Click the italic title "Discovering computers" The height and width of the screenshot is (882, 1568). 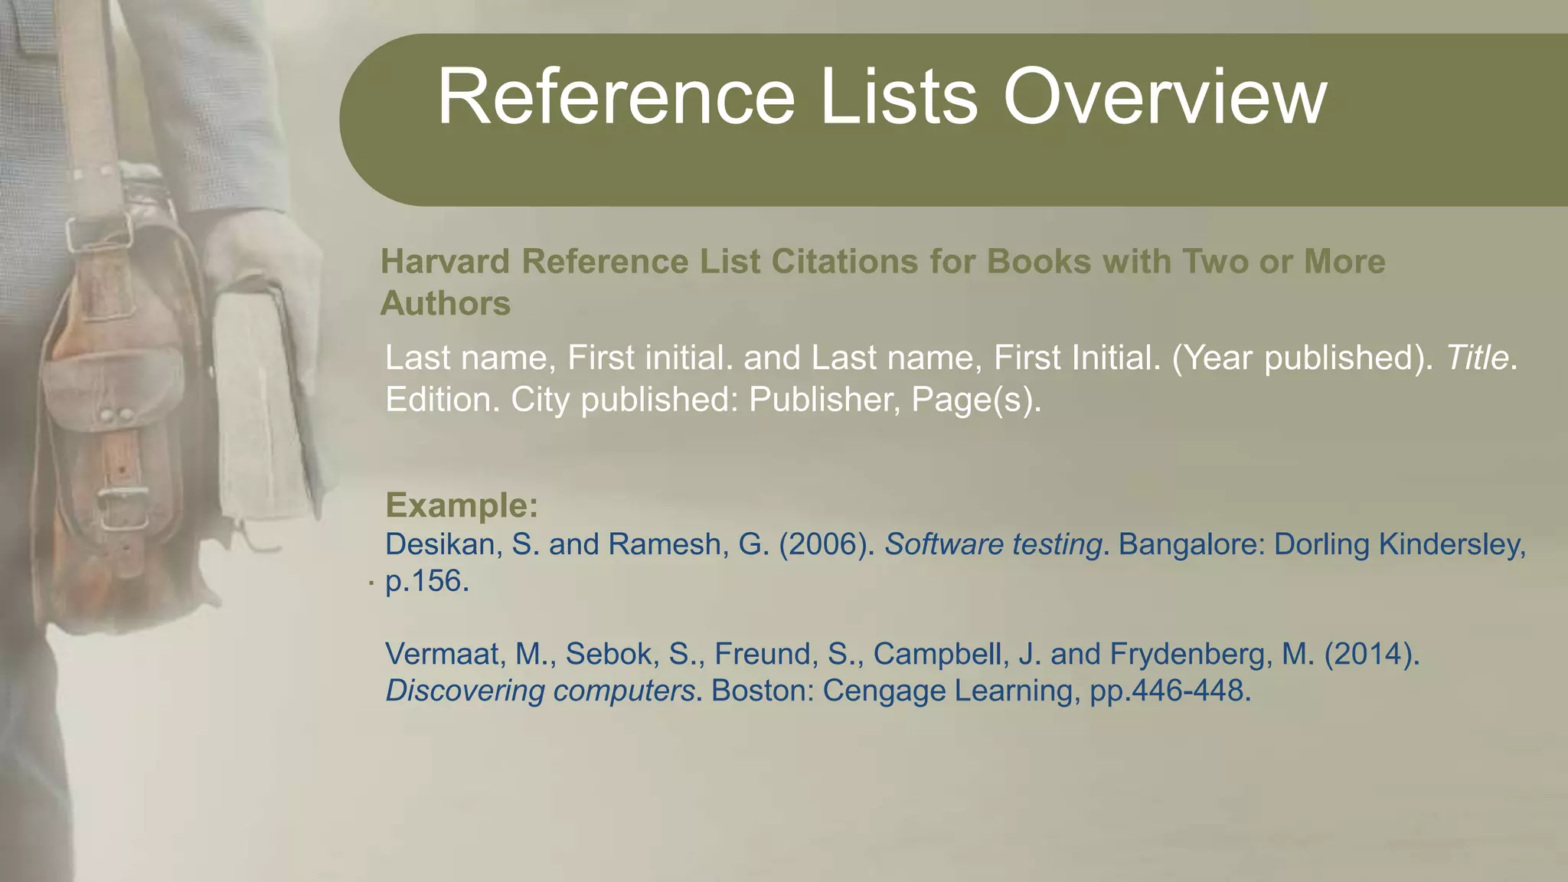[x=540, y=691]
